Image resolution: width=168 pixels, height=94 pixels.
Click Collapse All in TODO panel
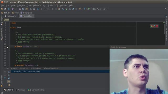coord(9,75)
